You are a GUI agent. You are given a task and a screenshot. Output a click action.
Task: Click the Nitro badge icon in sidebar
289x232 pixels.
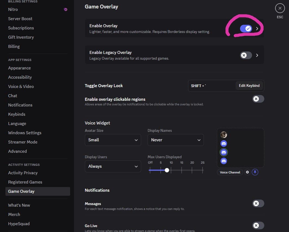click(x=65, y=10)
